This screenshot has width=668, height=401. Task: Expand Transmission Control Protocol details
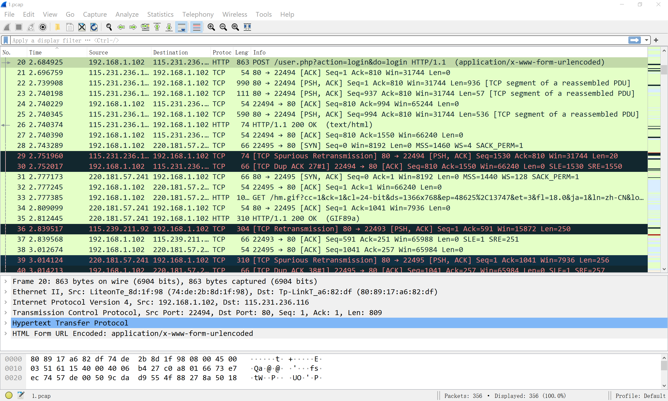tap(6, 313)
